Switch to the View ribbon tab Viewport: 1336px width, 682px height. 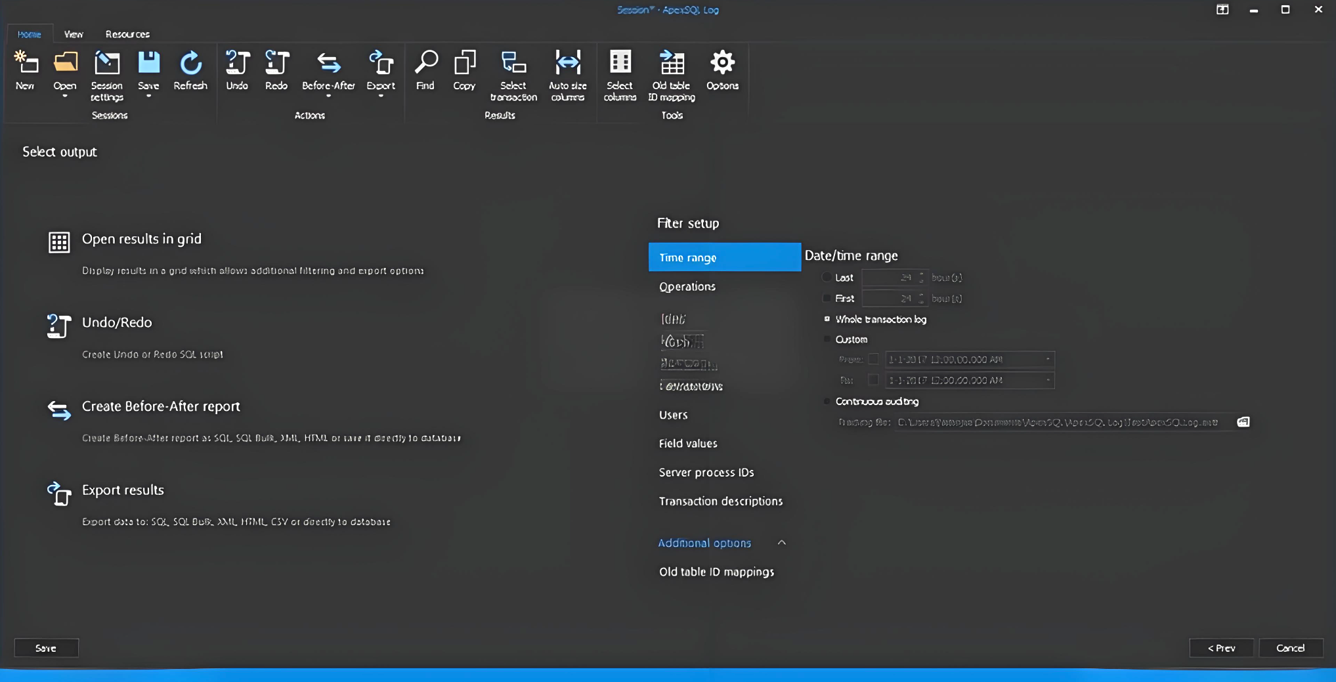pyautogui.click(x=74, y=34)
